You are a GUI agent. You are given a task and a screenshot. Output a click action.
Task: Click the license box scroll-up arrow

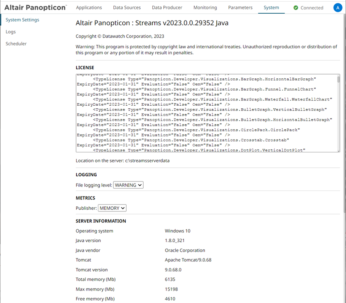click(338, 76)
